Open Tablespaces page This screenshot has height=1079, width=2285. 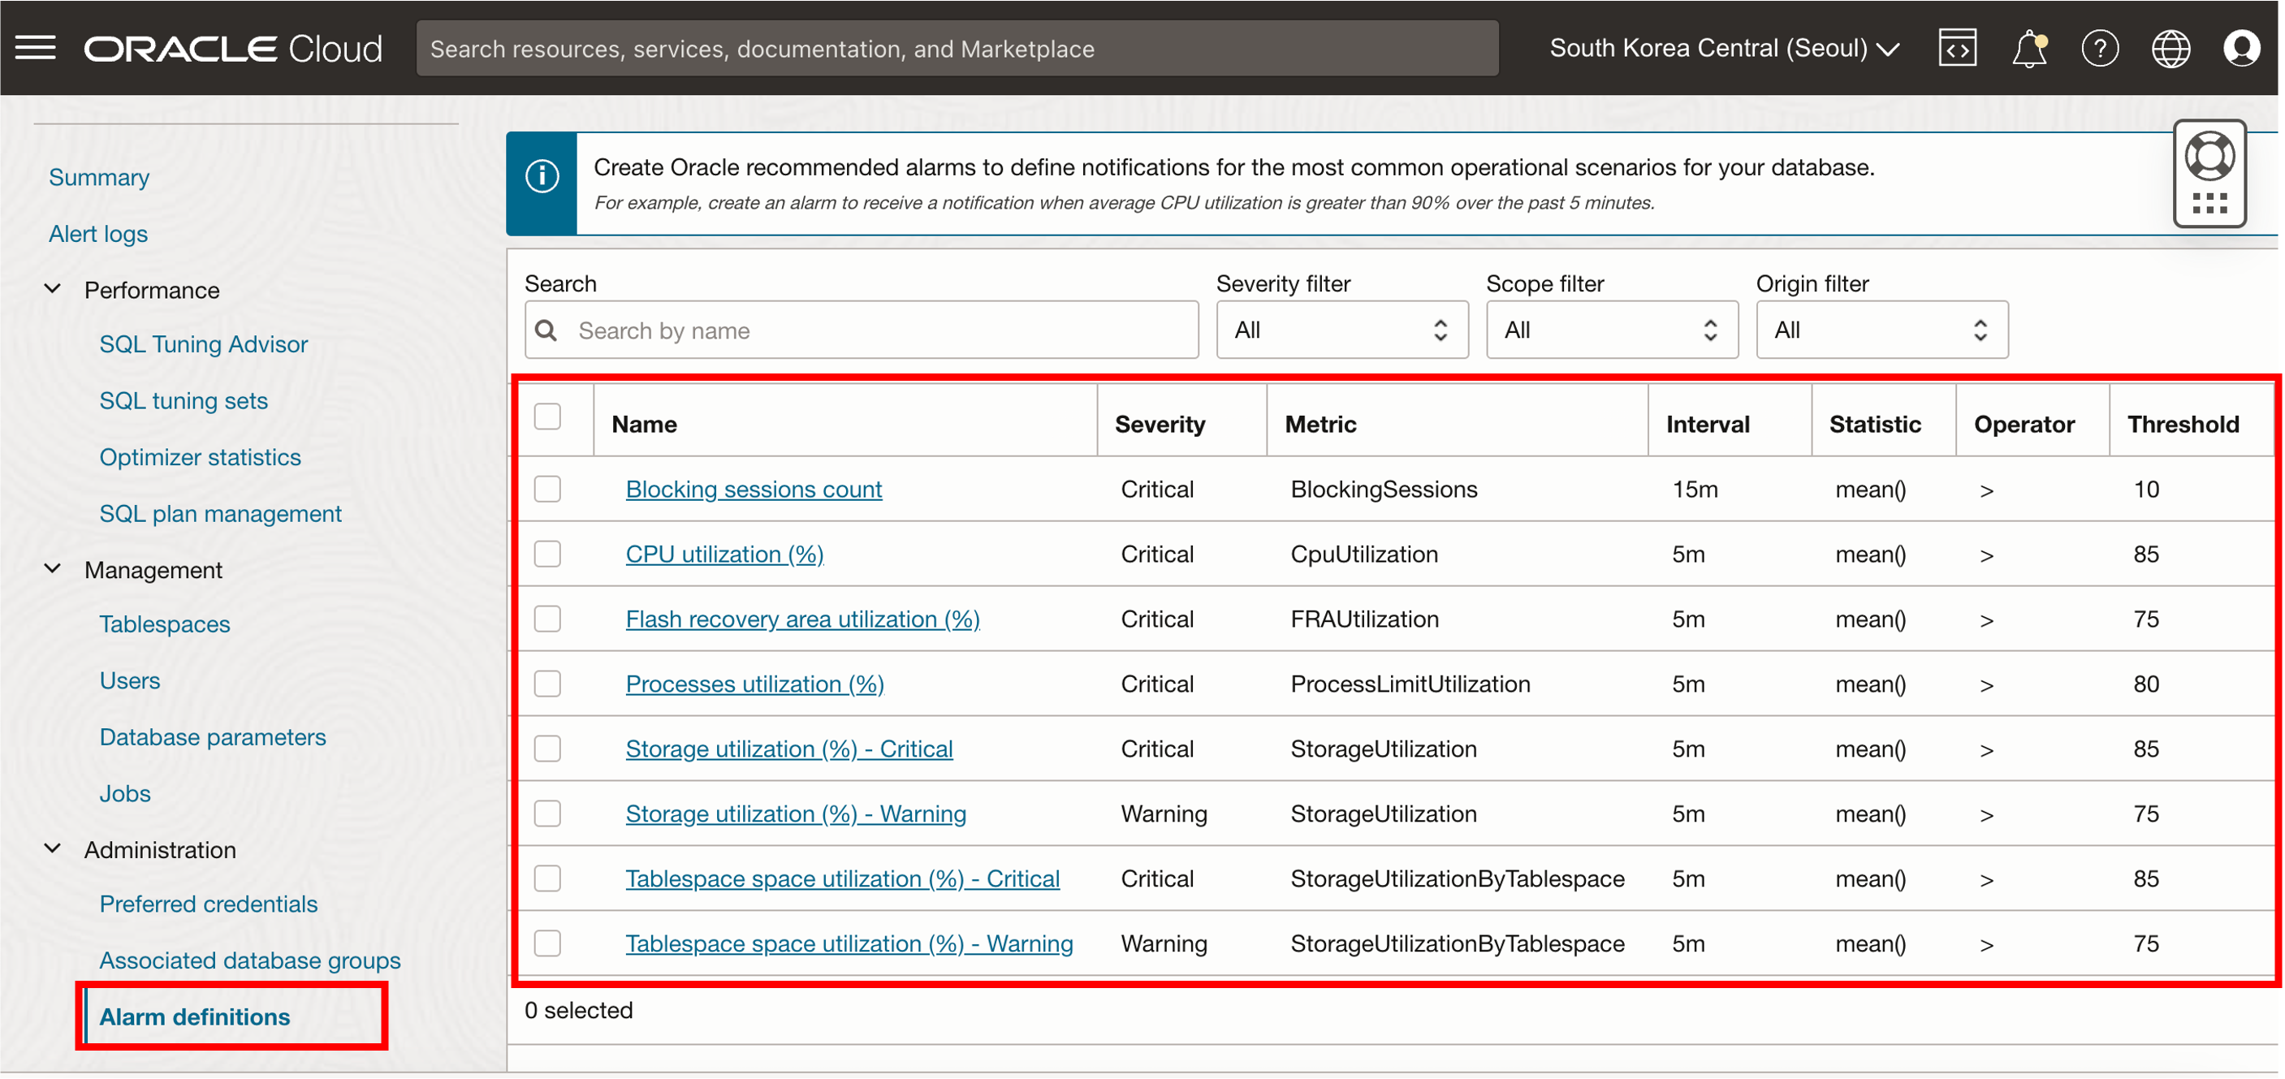point(164,624)
